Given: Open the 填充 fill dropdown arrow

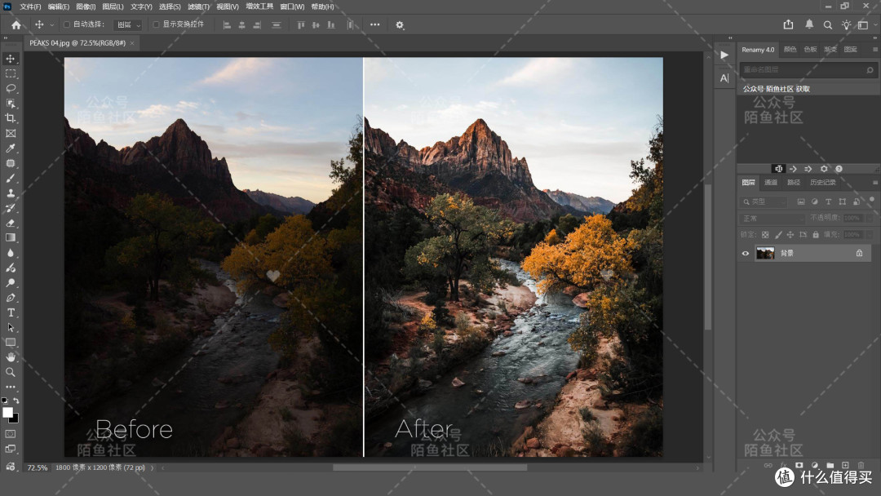Looking at the screenshot, I should pos(870,235).
